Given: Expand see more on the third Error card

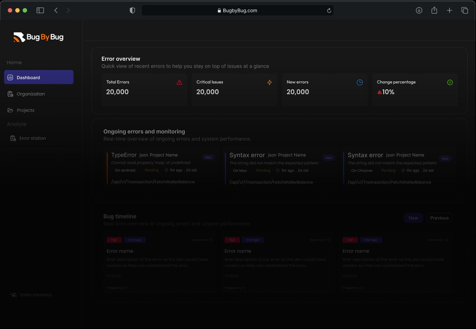Looking at the screenshot, I should coord(437,240).
